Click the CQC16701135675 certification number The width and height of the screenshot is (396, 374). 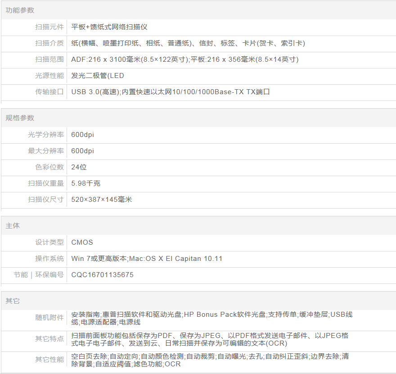pyautogui.click(x=103, y=275)
